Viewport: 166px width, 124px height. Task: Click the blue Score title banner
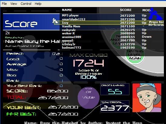(31, 22)
